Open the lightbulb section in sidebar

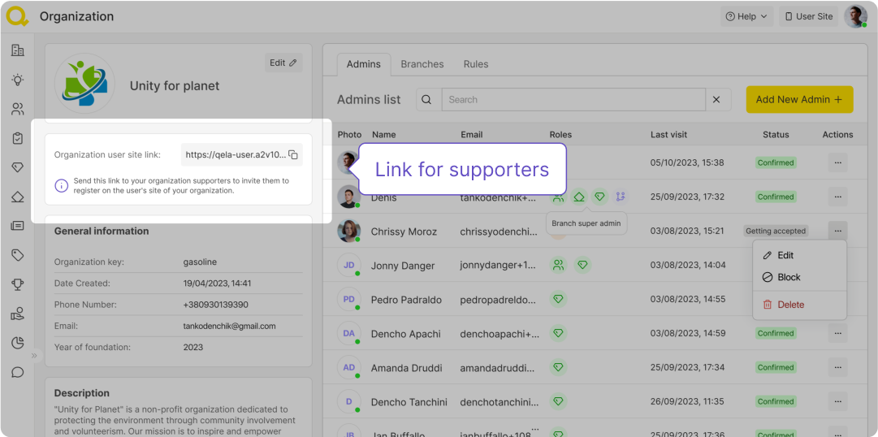tap(17, 80)
